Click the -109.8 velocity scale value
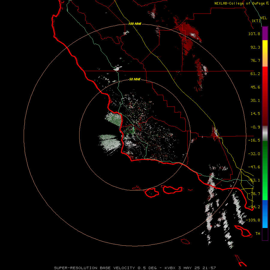The width and height of the screenshot is (270, 270). pyautogui.click(x=253, y=220)
